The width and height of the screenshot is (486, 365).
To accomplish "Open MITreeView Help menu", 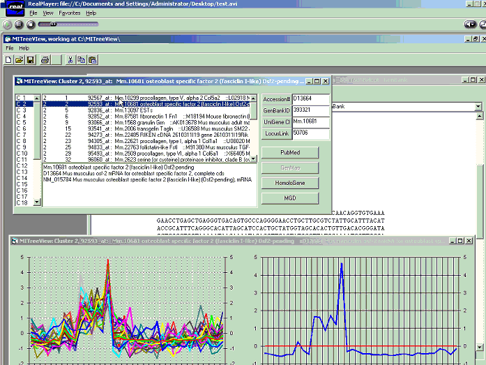I will pos(24,48).
